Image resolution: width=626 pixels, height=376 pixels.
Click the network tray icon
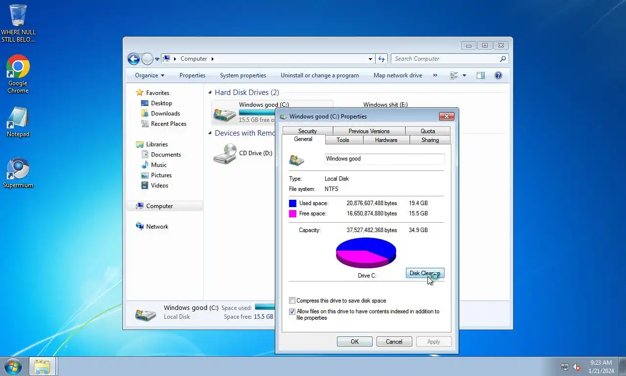[565, 367]
